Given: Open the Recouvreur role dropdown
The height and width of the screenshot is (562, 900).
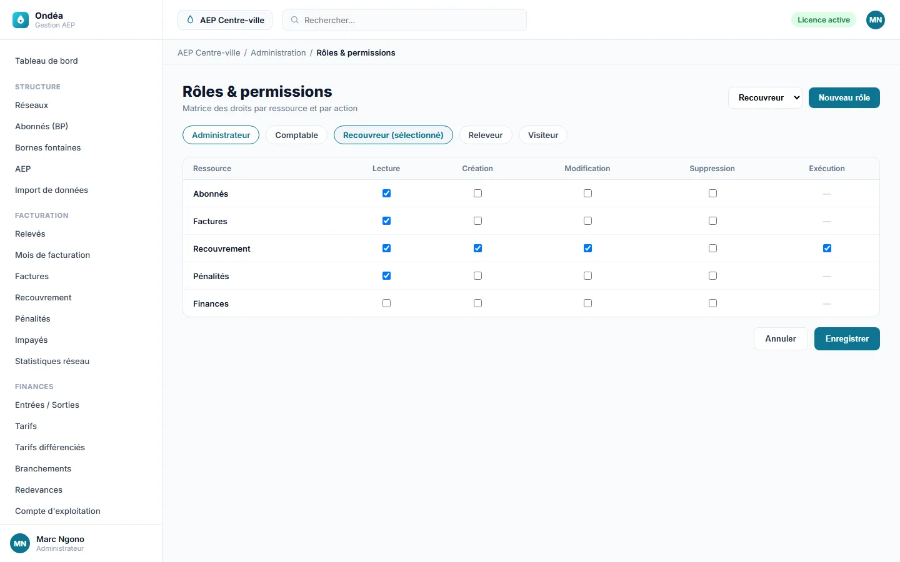Looking at the screenshot, I should tap(765, 97).
